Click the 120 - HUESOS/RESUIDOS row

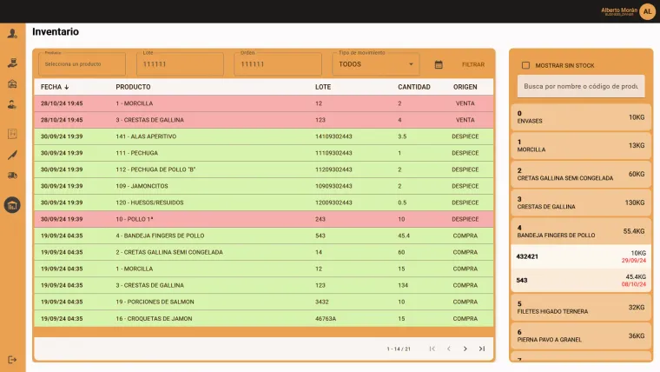click(263, 203)
